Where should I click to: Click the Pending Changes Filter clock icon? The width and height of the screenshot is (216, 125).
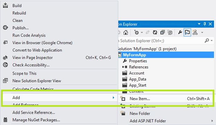[x=136, y=33]
